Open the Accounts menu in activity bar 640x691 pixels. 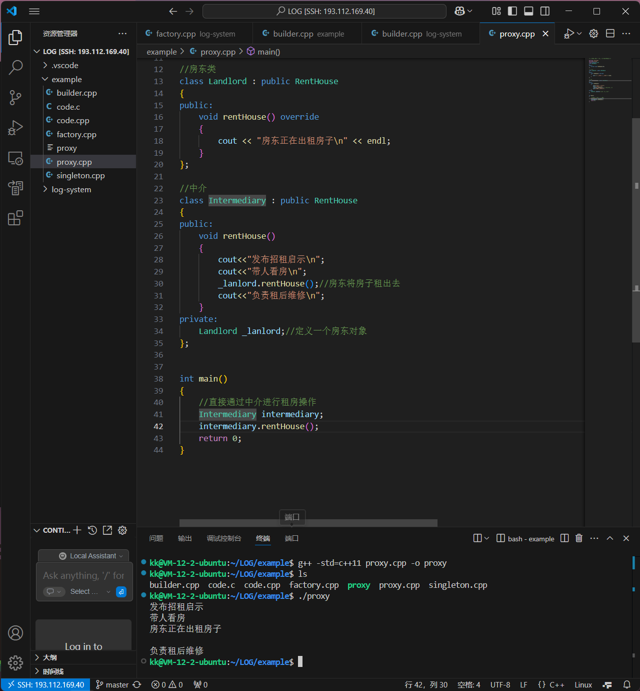pos(15,633)
